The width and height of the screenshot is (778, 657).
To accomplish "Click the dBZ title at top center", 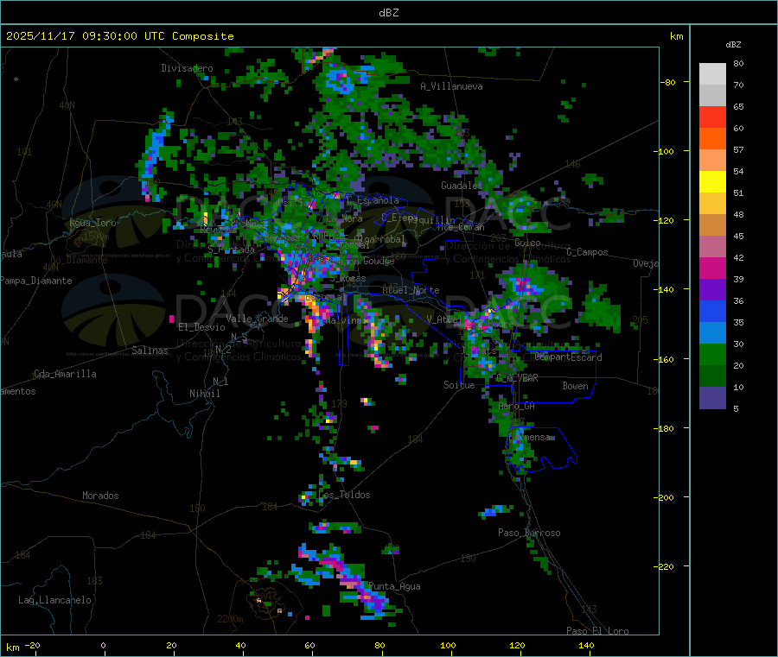I will click(x=388, y=13).
